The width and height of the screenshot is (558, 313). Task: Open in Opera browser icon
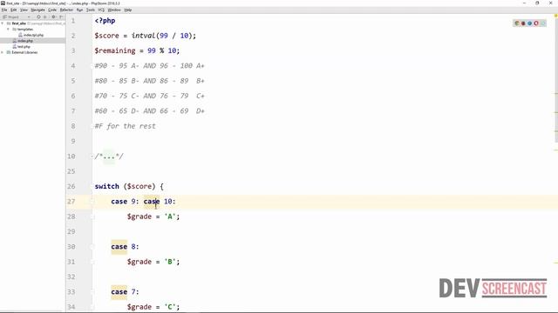click(x=536, y=23)
